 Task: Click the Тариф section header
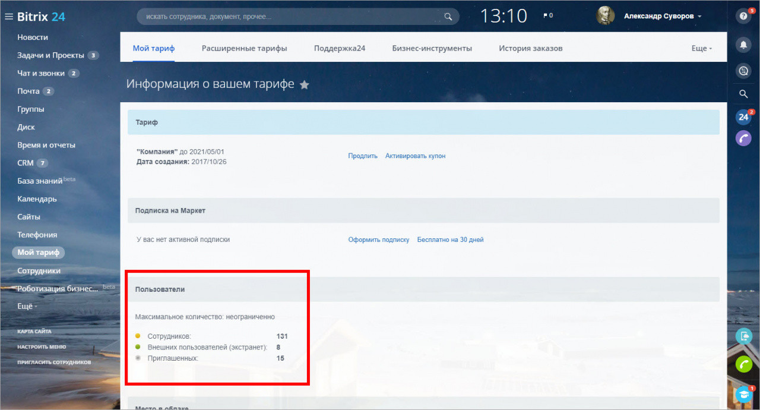point(423,122)
